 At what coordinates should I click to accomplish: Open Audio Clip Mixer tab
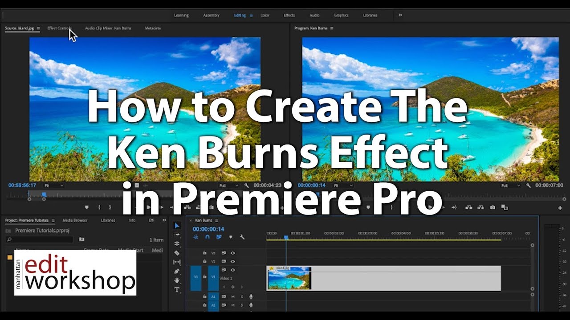tap(108, 28)
